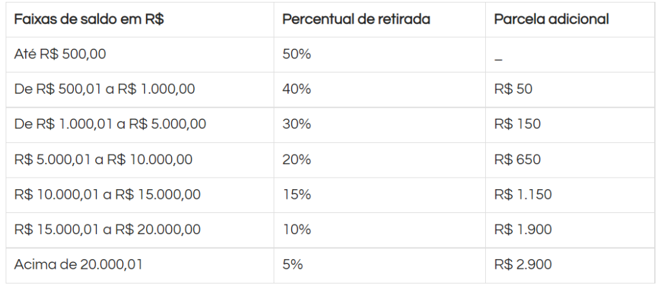The height and width of the screenshot is (286, 658).
Task: Click the 15% percentage cell
Action: 296,194
